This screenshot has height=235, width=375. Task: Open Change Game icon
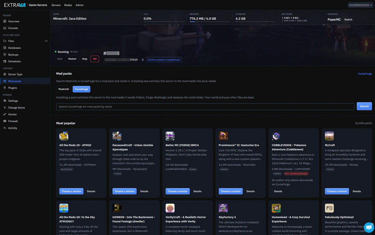point(5,107)
